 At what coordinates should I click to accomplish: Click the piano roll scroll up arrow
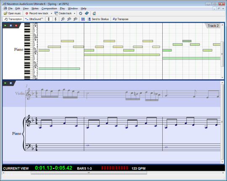(222, 25)
